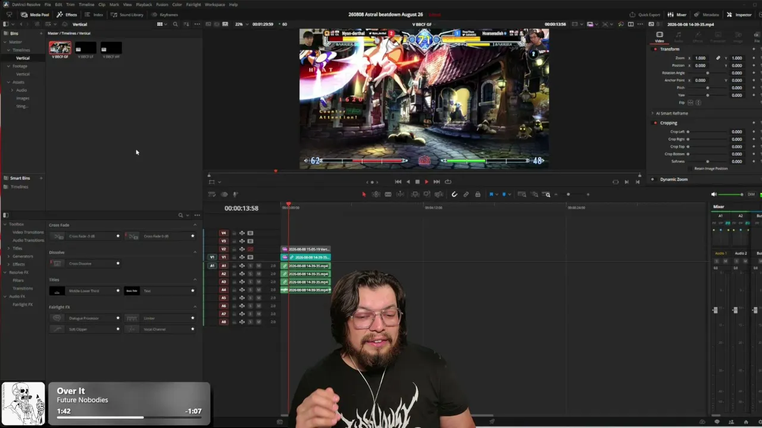The height and width of the screenshot is (428, 762).
Task: Adjust the timeline zoom slider
Action: [x=571, y=194]
